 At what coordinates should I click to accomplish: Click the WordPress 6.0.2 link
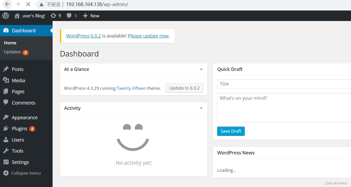(83, 36)
